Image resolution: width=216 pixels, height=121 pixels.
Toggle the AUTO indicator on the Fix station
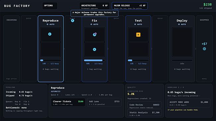click(94, 24)
